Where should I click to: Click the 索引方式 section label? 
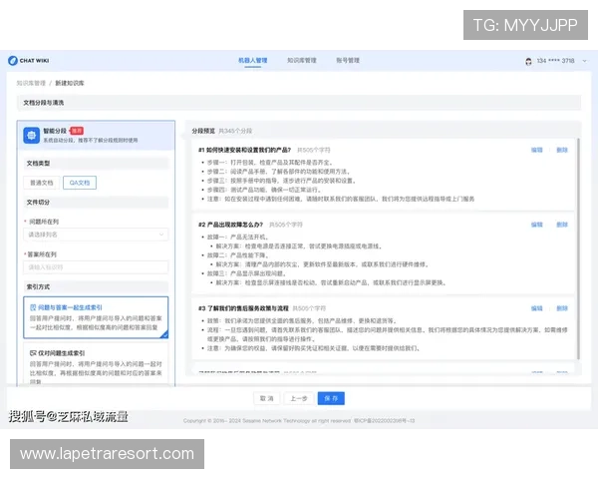38,286
